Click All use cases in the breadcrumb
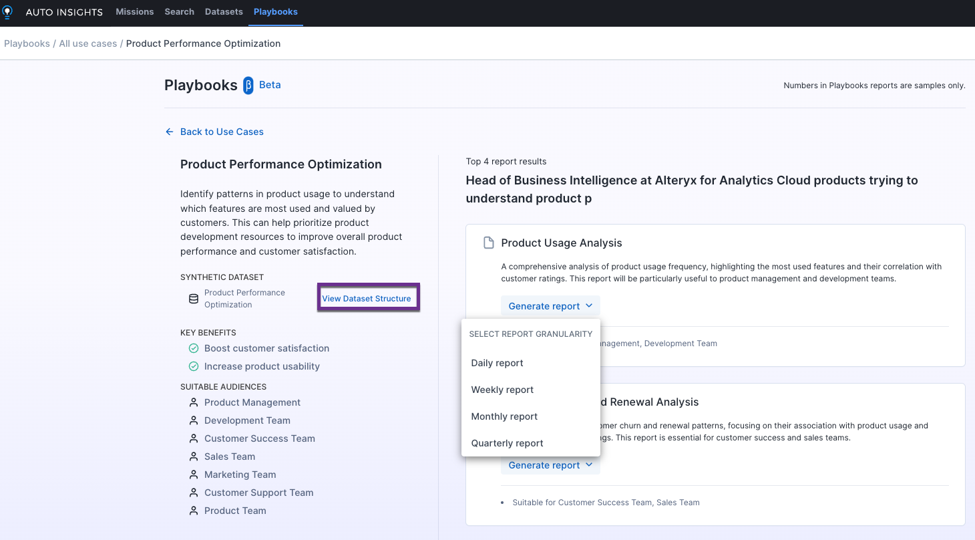Image resolution: width=975 pixels, height=540 pixels. [87, 43]
